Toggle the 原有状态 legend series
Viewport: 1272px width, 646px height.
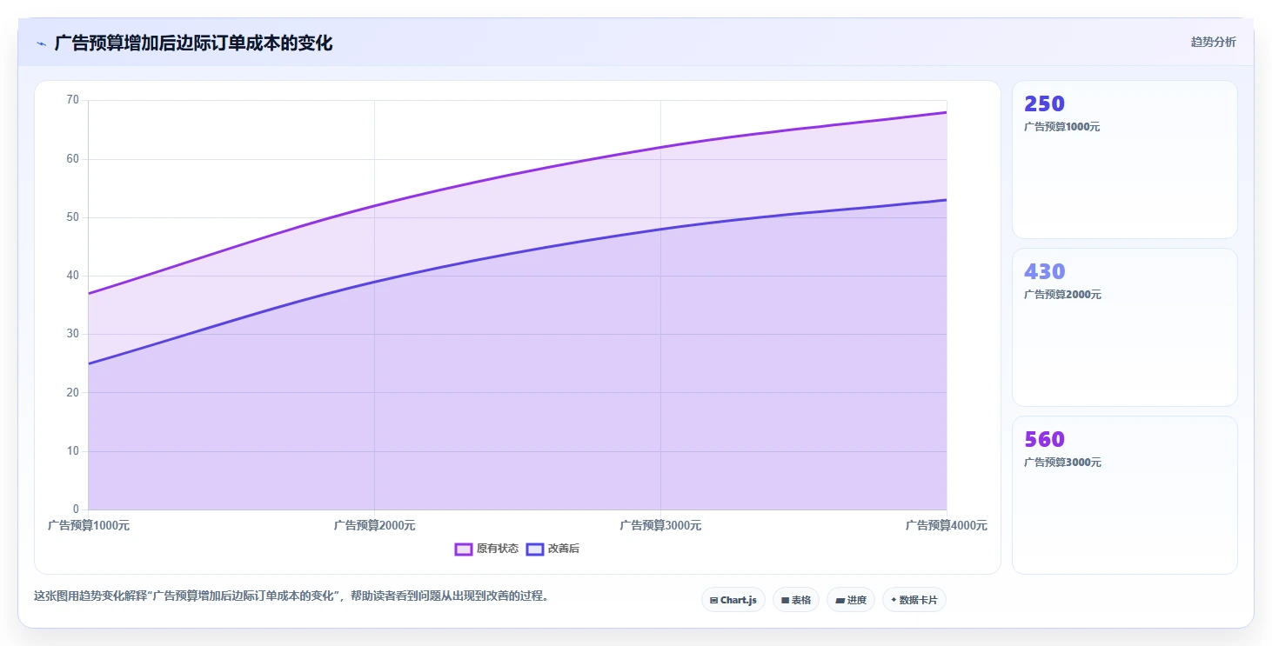(487, 549)
